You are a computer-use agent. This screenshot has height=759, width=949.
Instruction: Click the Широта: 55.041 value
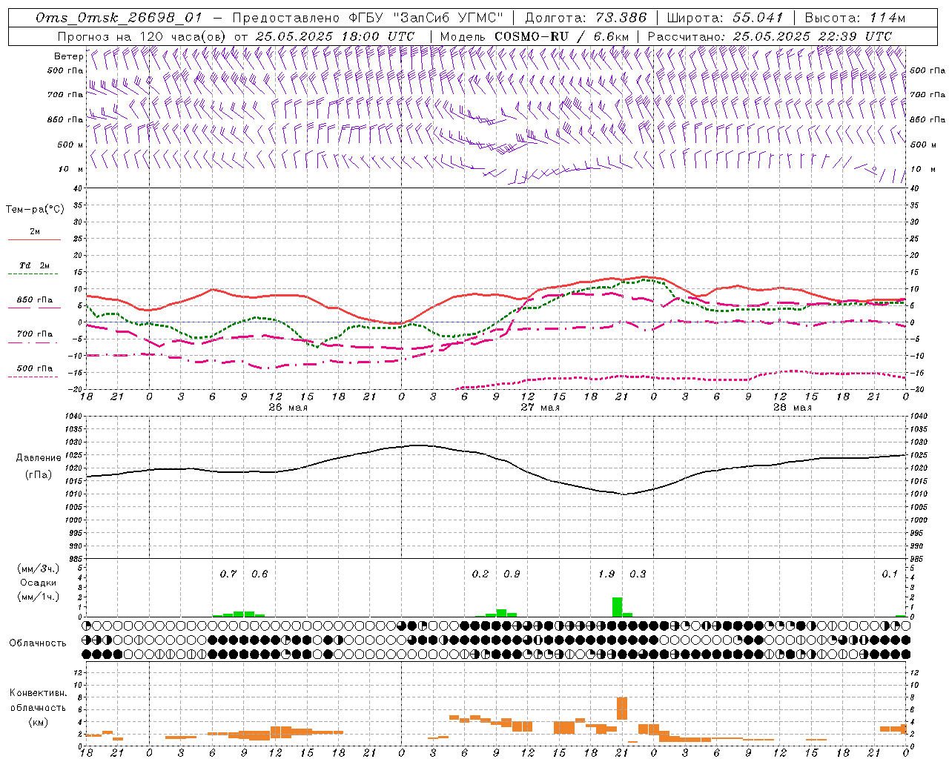coord(725,18)
